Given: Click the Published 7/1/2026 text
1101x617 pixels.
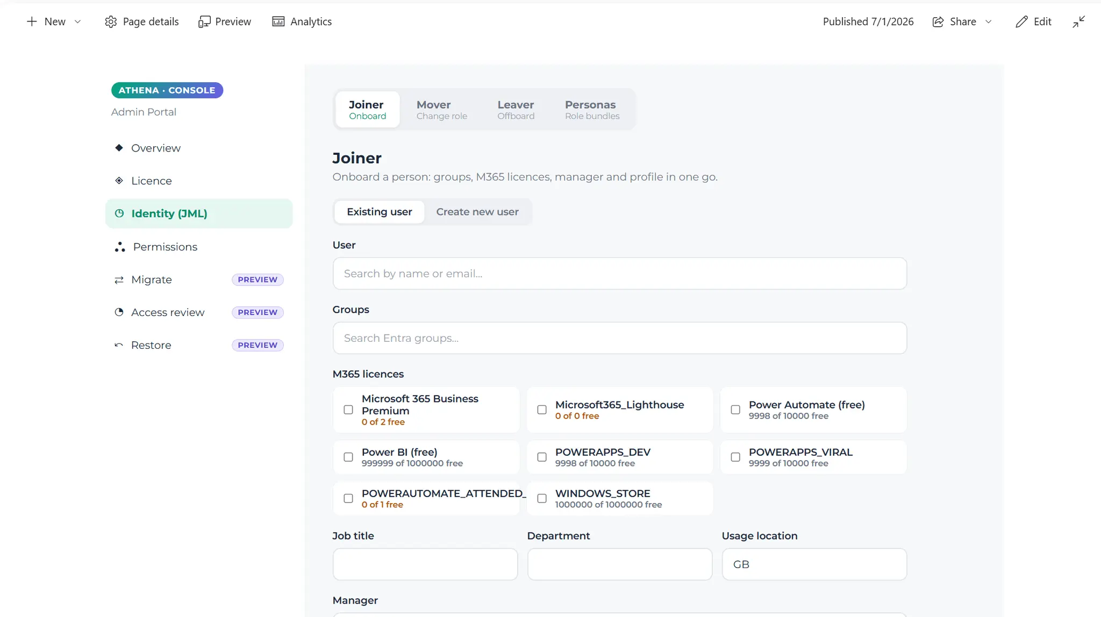Looking at the screenshot, I should coord(868,21).
